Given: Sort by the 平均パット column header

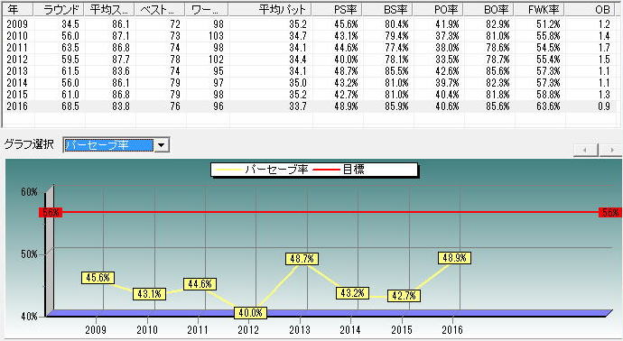Looking at the screenshot, I should coord(270,9).
